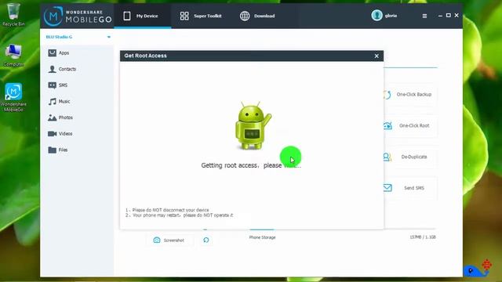Switch to the Download tab
The height and width of the screenshot is (282, 502).
[257, 16]
